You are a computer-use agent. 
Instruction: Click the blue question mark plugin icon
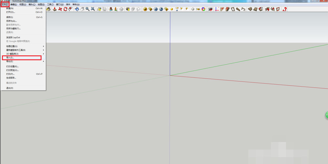[x=161, y=9]
